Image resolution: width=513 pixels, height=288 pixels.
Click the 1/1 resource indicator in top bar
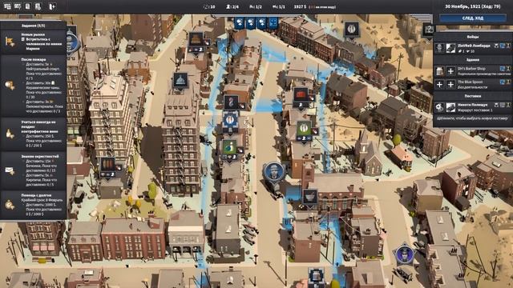(x=279, y=6)
